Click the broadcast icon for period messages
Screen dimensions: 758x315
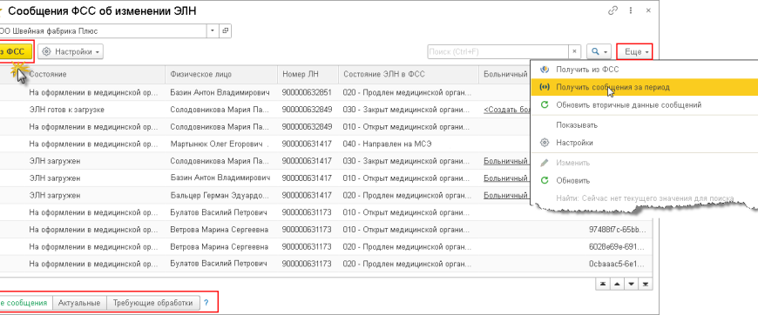click(545, 87)
